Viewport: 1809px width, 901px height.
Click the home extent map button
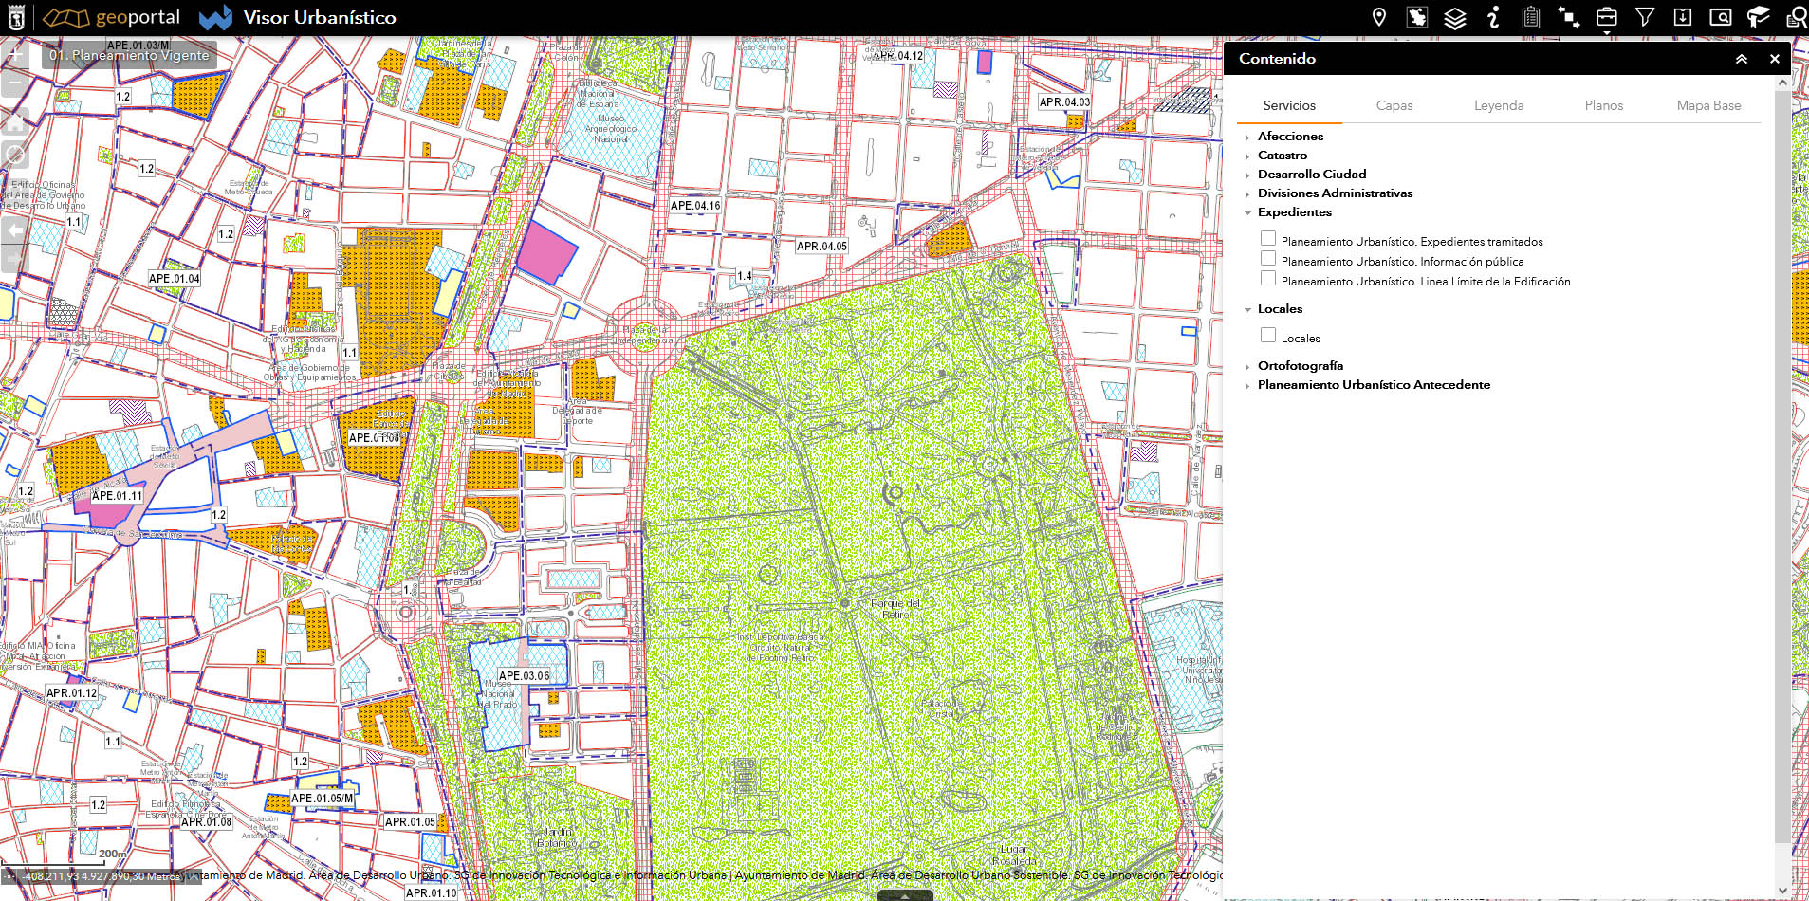tap(15, 121)
